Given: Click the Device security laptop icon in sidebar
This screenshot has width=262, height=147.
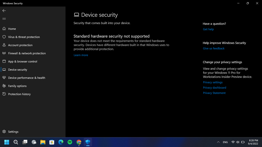Looking at the screenshot, I should pyautogui.click(x=4, y=70).
